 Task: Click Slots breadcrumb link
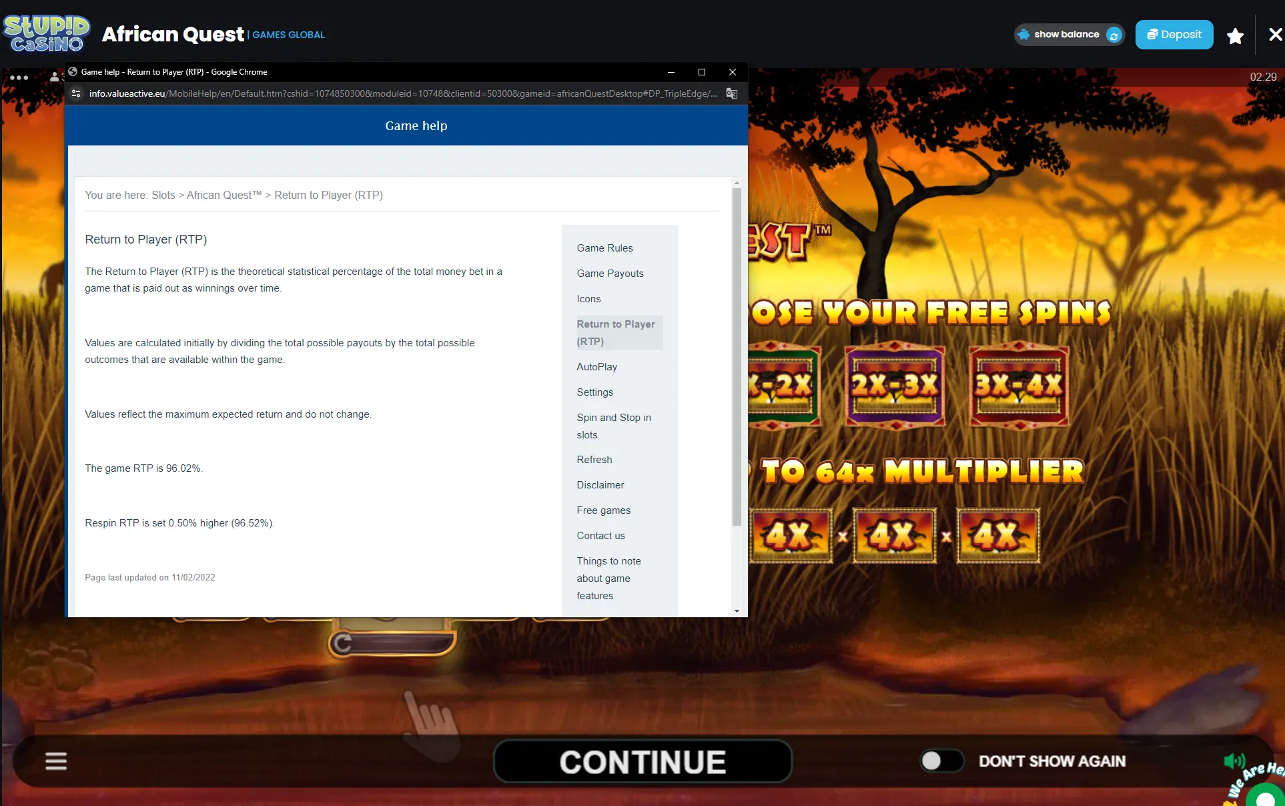point(163,195)
